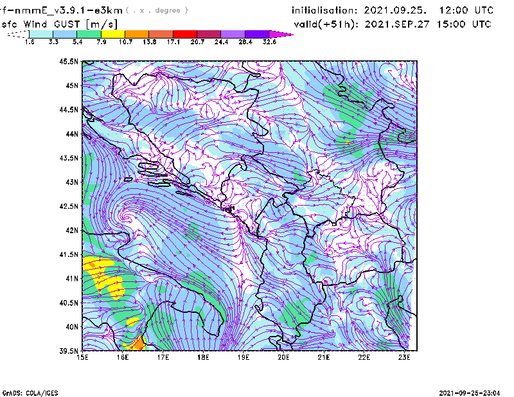This screenshot has width=514, height=397.
Task: Click the "2021-09-25-23:04" timestamp
Action: (x=470, y=393)
